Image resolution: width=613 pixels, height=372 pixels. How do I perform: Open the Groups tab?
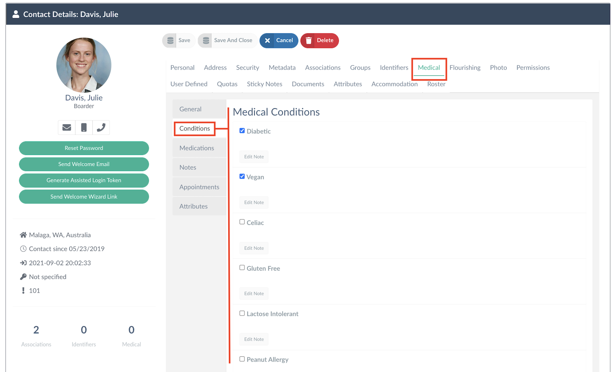[x=360, y=68]
